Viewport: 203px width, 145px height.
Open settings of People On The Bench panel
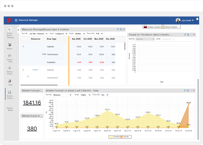pos(194,35)
